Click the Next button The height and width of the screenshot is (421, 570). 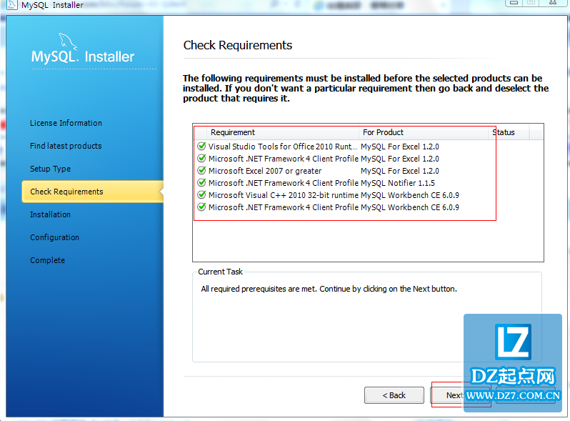(459, 395)
